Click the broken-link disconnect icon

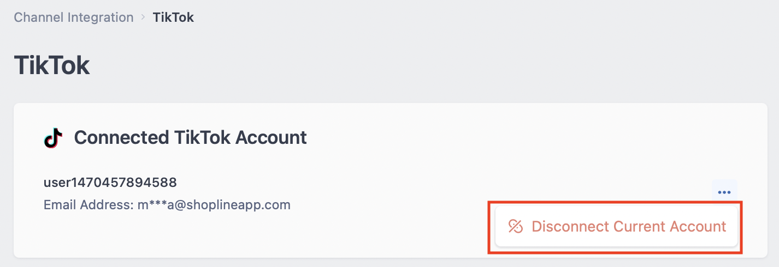tap(516, 226)
